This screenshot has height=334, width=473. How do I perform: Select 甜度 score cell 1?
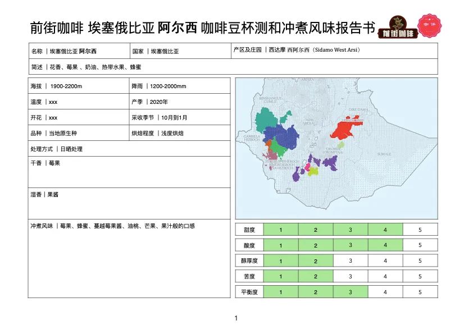pyautogui.click(x=281, y=230)
